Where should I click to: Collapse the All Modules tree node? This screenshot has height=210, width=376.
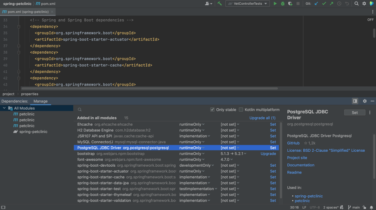tap(4, 108)
